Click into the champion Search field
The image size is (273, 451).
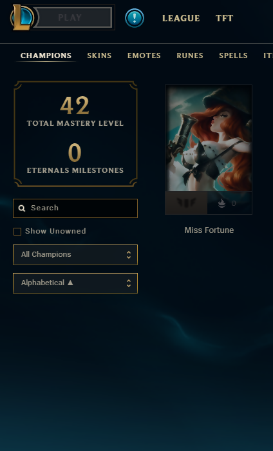tap(75, 208)
